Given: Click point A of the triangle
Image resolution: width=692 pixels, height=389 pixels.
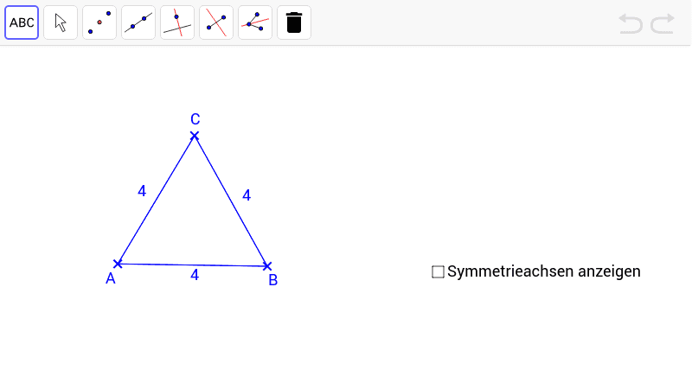Looking at the screenshot, I should coord(118,264).
